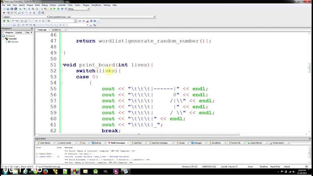Close the Logs & others panel

(x=309, y=139)
